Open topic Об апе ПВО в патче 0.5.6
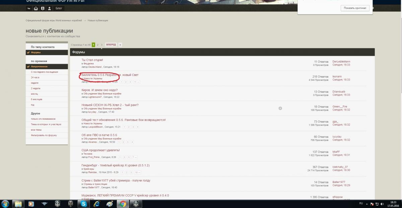Image resolution: width=402 pixels, height=208 pixels. [x=99, y=135]
